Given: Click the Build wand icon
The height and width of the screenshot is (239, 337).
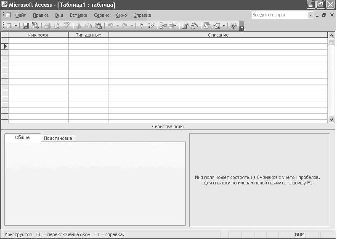Looking at the screenshot, I should point(194,26).
